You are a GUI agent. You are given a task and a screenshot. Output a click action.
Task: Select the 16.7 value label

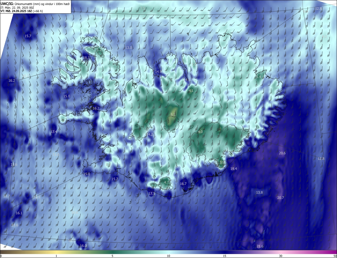pyautogui.click(x=183, y=184)
